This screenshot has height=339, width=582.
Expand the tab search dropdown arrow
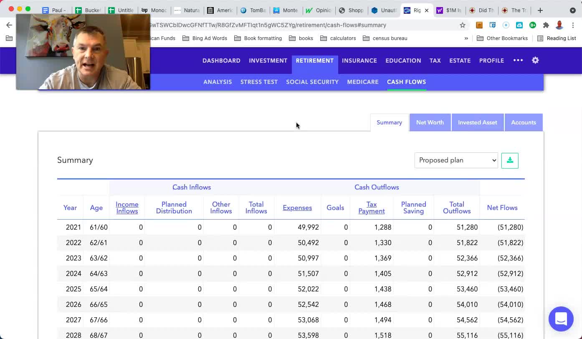[x=572, y=10]
